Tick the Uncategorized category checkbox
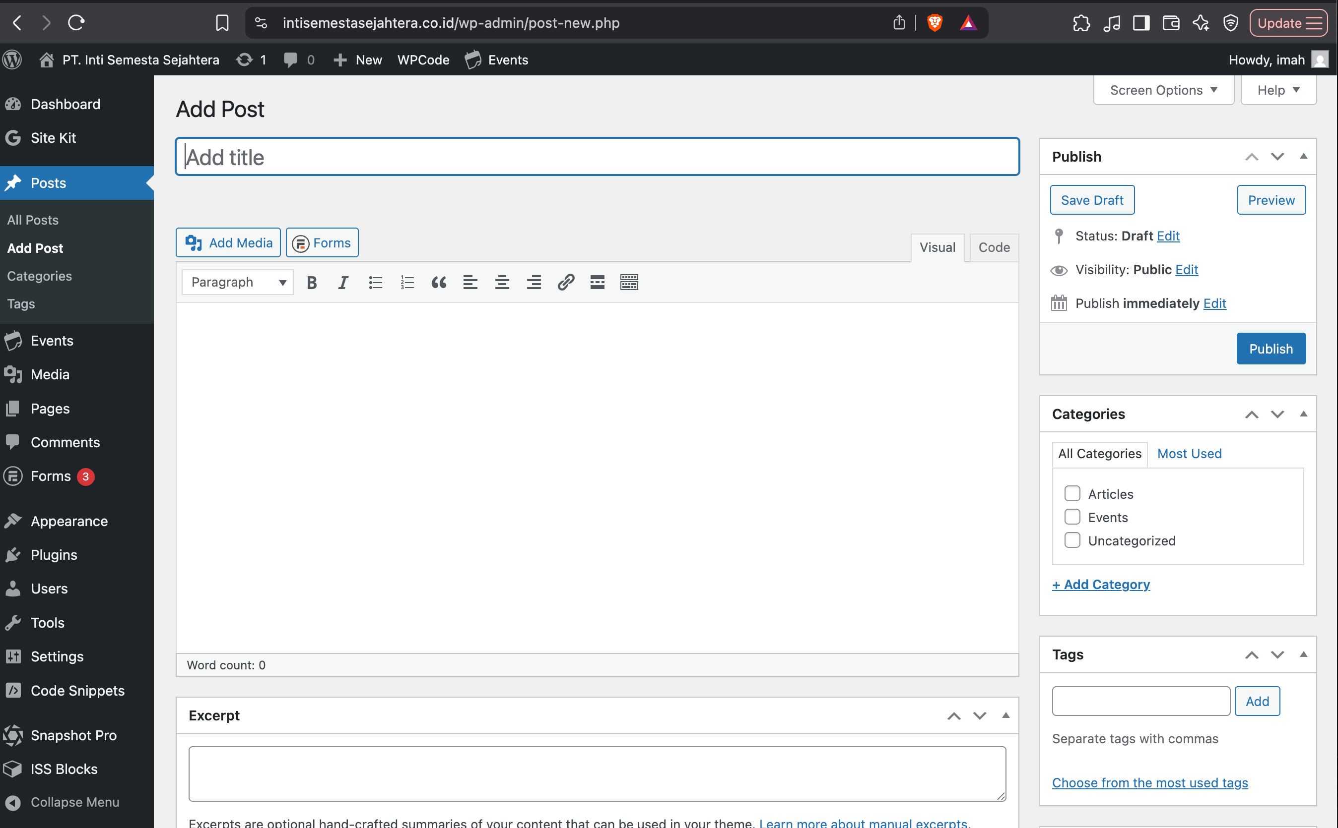The height and width of the screenshot is (828, 1338). click(1072, 540)
